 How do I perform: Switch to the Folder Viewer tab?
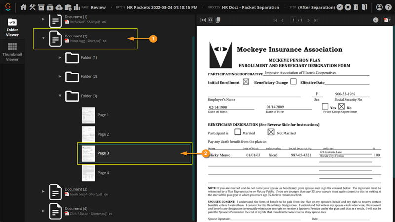coord(12,27)
